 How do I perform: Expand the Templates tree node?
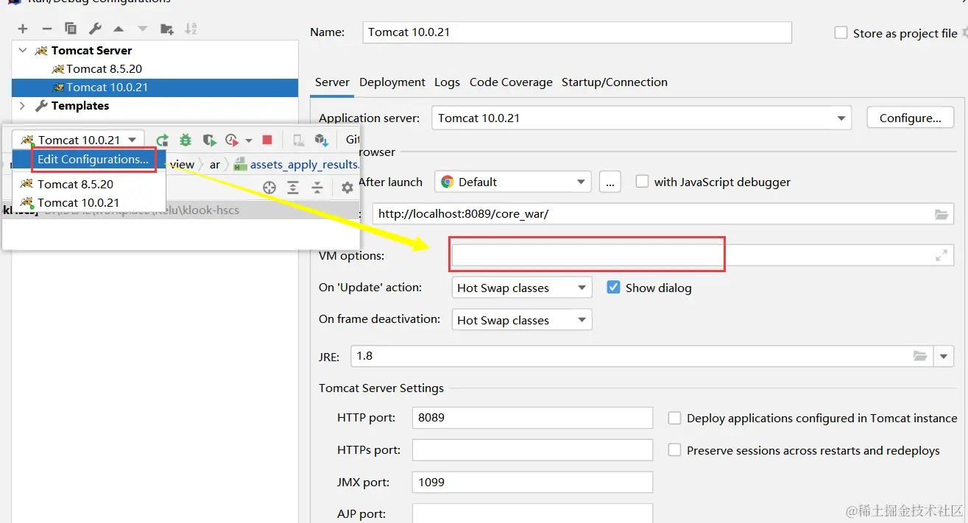pos(23,106)
